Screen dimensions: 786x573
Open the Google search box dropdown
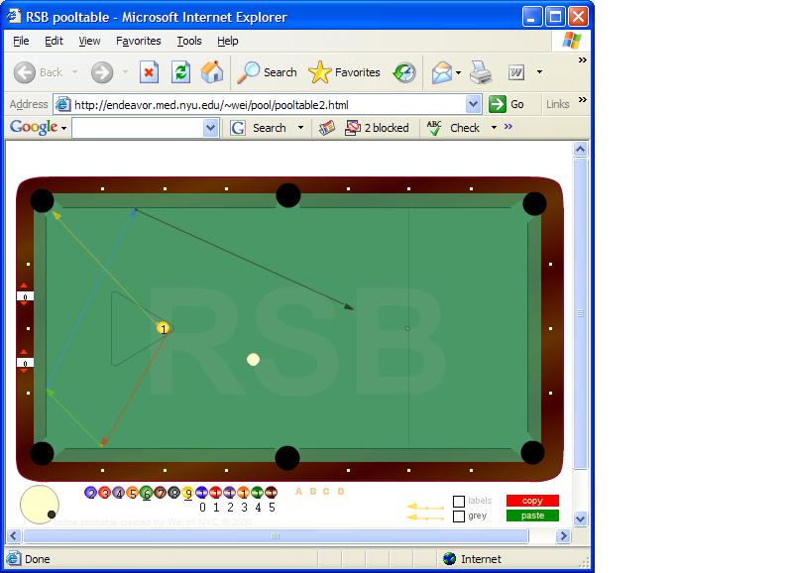(x=210, y=128)
